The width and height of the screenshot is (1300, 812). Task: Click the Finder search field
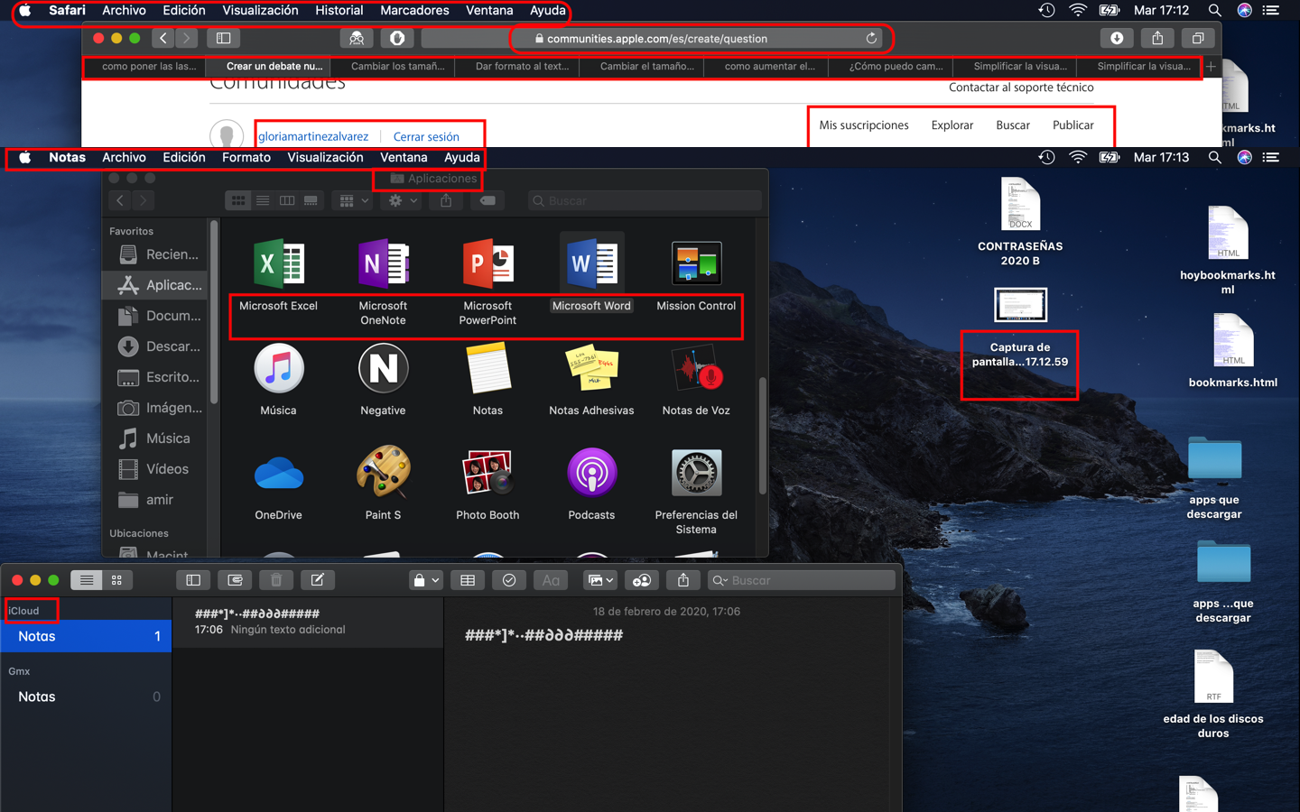pos(645,201)
